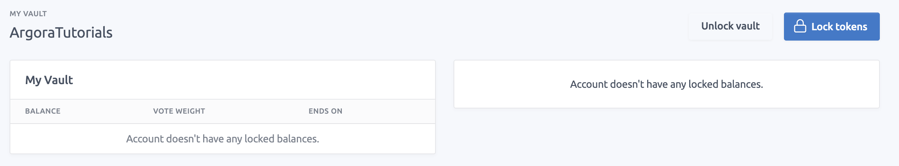Click the padlock icon on Lock tokens

[x=799, y=26]
